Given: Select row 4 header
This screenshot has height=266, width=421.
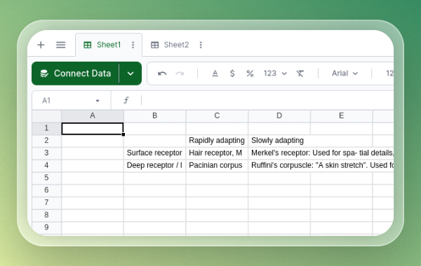Looking at the screenshot, I should coord(46,165).
